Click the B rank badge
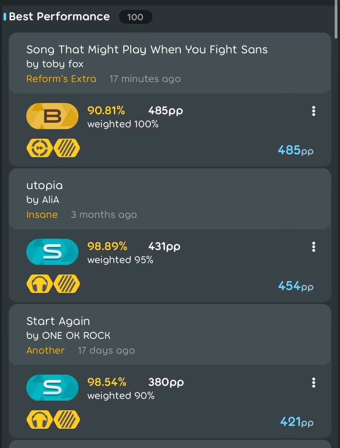 [52, 116]
